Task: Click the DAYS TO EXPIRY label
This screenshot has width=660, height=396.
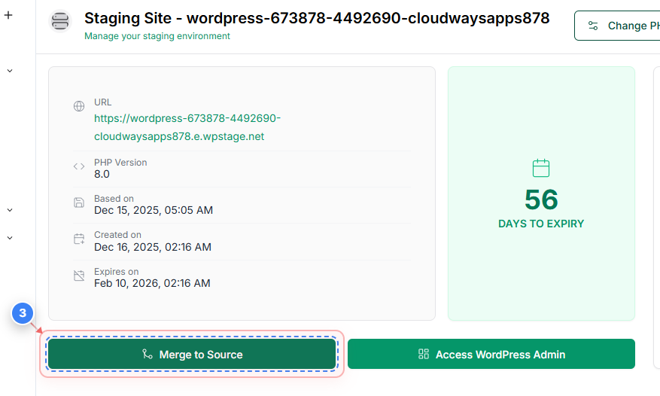Action: pos(541,224)
